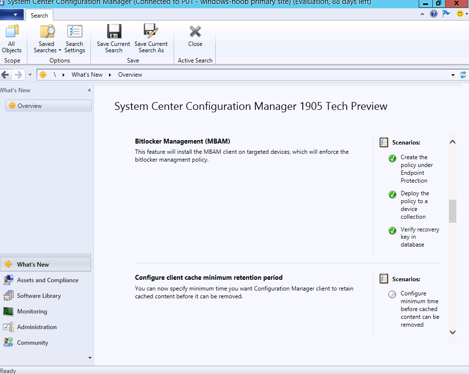Open the What's New workspace
This screenshot has height=374, width=469.
click(x=45, y=264)
